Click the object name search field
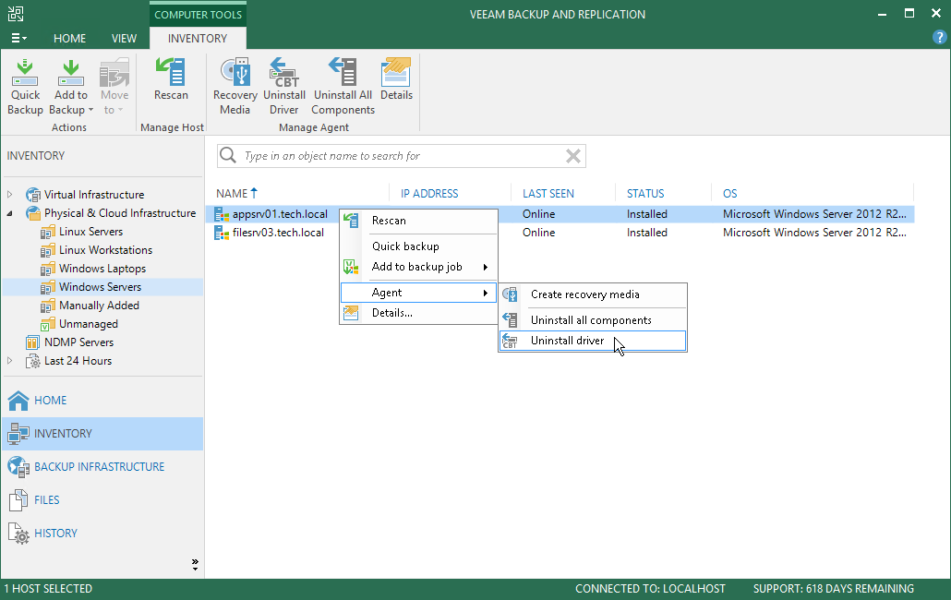This screenshot has height=600, width=951. click(x=402, y=156)
